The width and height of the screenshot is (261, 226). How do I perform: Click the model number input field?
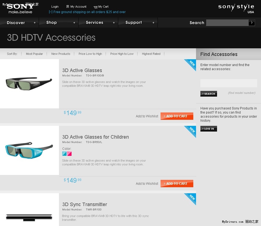[x=229, y=83]
